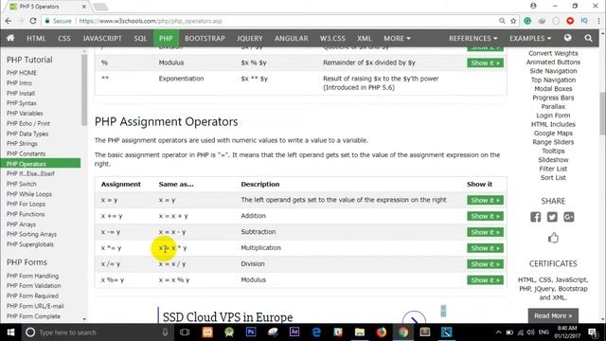Expand the MORE dropdown in navbar
The image size is (606, 341).
point(397,38)
